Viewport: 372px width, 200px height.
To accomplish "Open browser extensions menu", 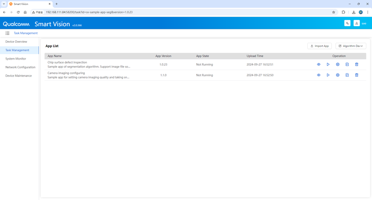I will pyautogui.click(x=343, y=12).
